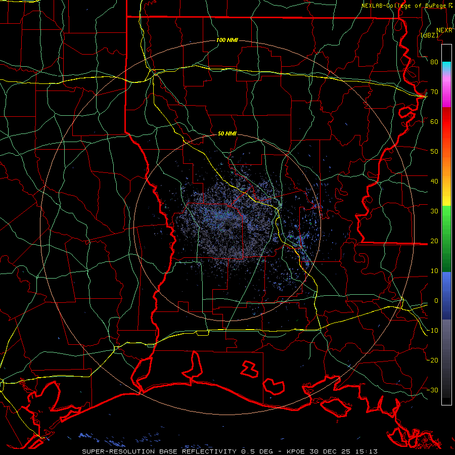Screen dimensions: 455x455
Task: Click the -30 value on dBZ scale
Action: [432, 390]
